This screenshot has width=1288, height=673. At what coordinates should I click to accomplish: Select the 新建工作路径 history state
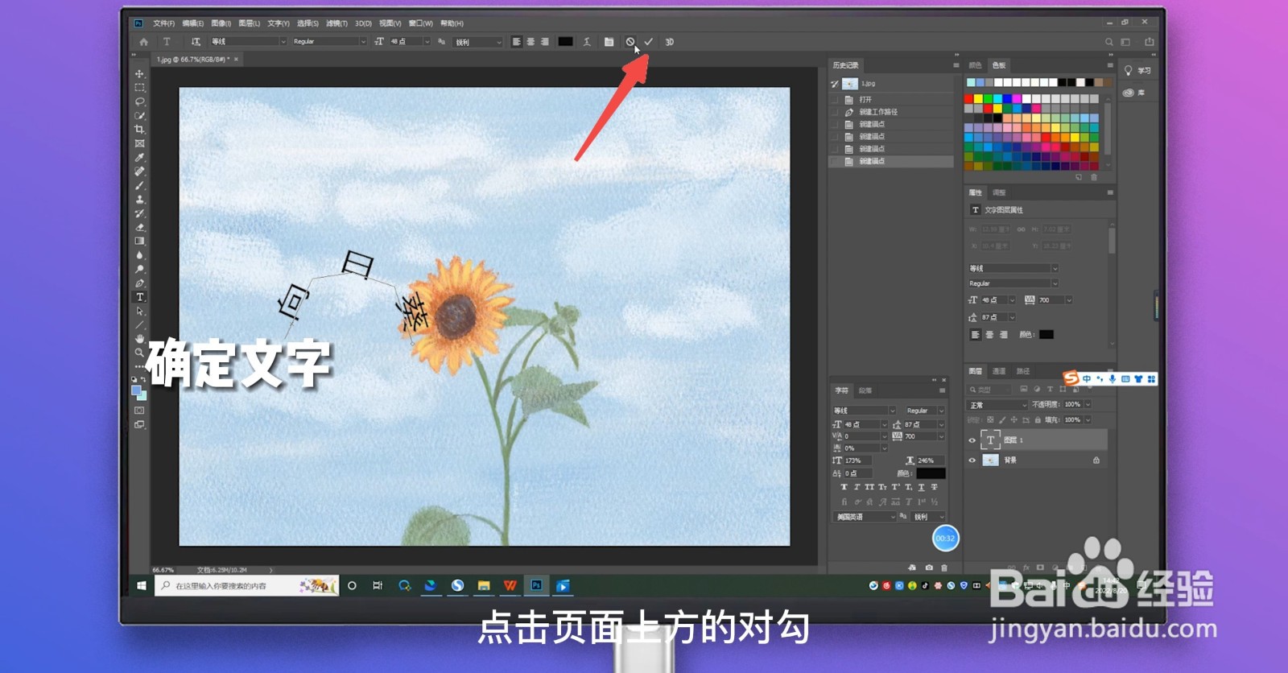pos(892,112)
